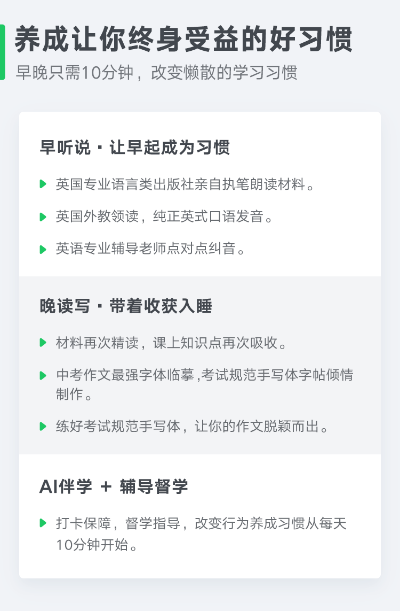Open the 早听说·让早起成为习惯 section heading
400x611 pixels.
(x=134, y=148)
